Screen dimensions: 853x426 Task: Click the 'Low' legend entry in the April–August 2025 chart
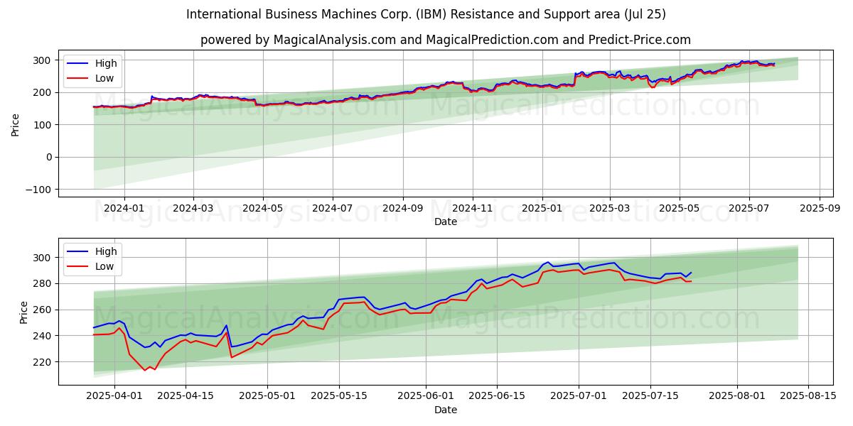click(x=92, y=266)
